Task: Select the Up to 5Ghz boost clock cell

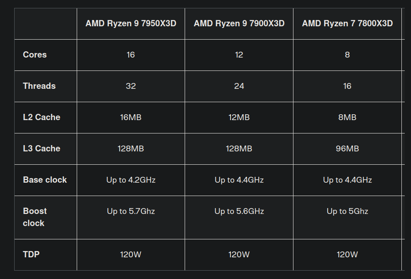Action: coord(347,211)
